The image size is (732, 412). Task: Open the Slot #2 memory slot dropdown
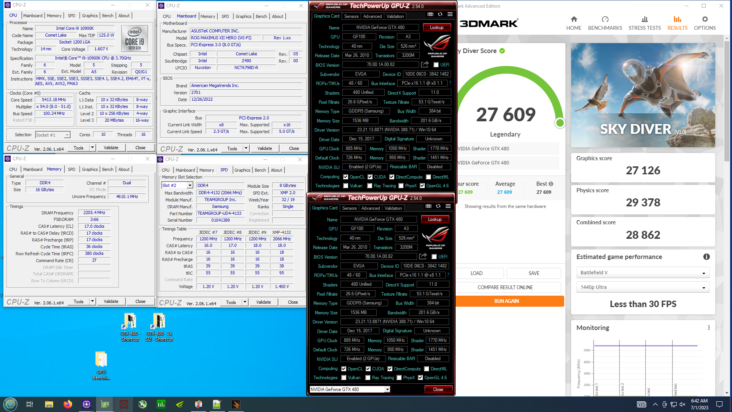178,185
